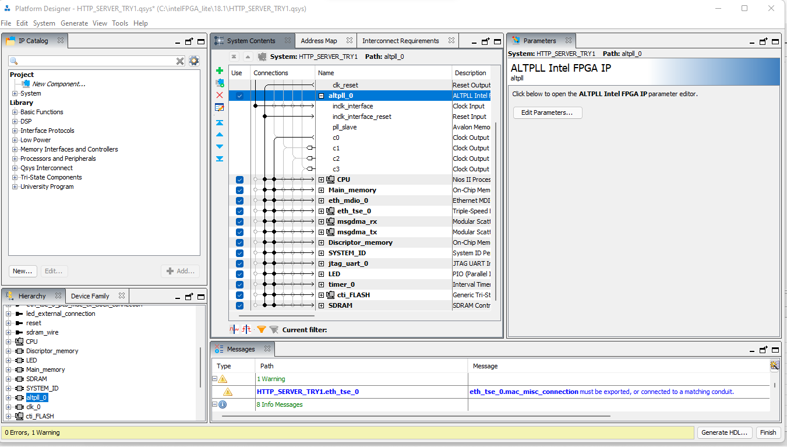
Task: Click the move to bottom arrow icon
Action: 220,159
